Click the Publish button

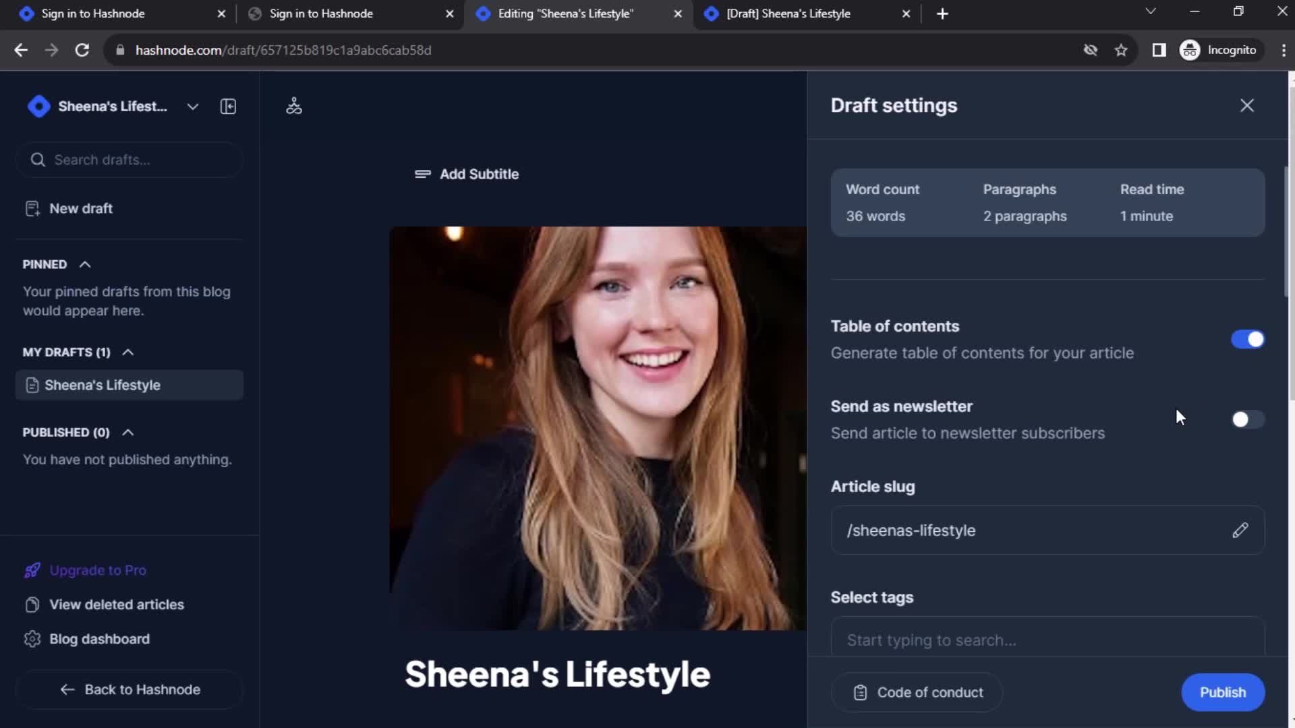click(1222, 692)
